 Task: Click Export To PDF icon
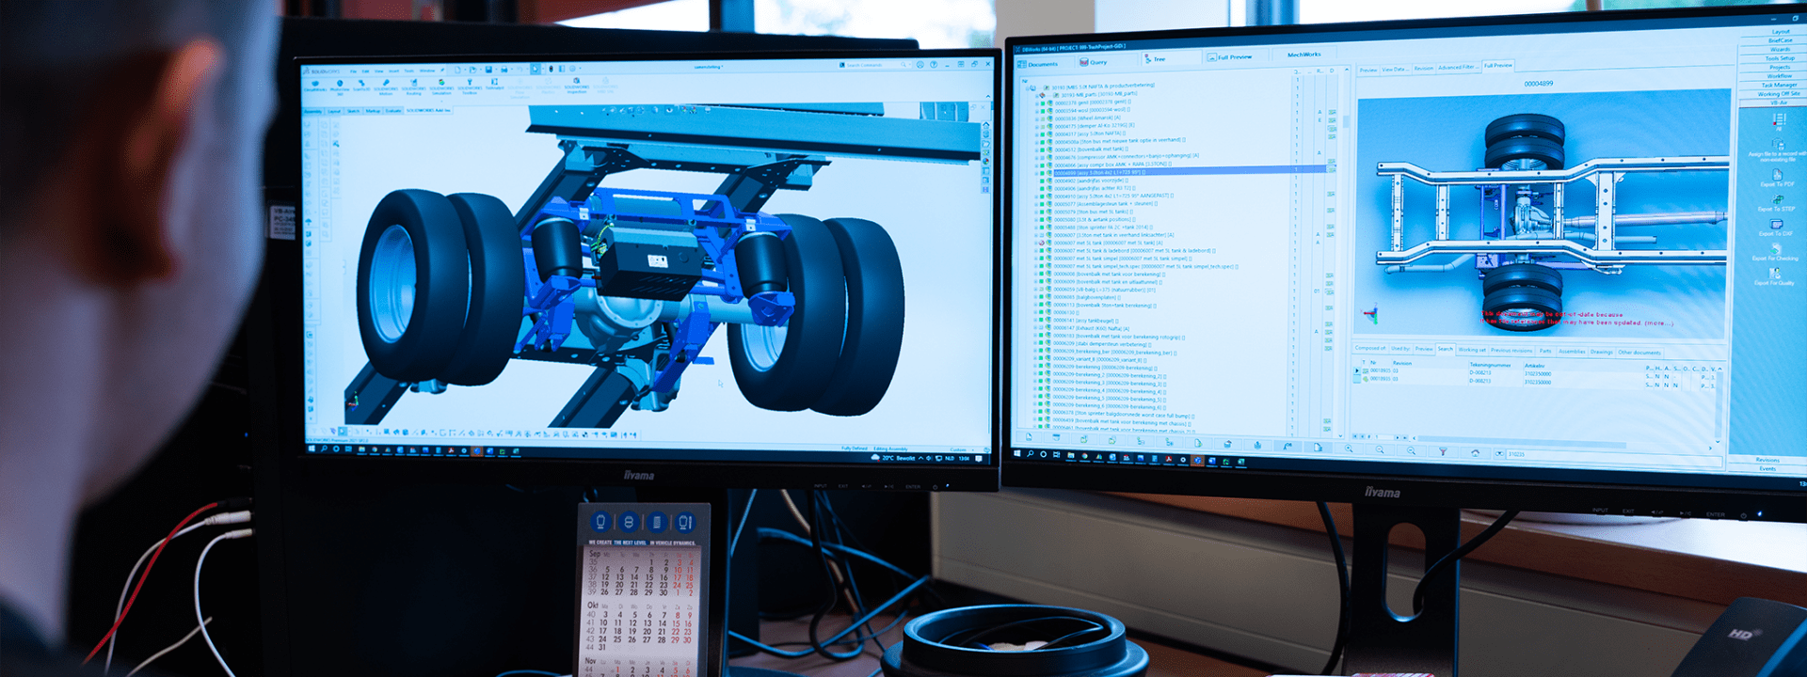click(x=1776, y=175)
